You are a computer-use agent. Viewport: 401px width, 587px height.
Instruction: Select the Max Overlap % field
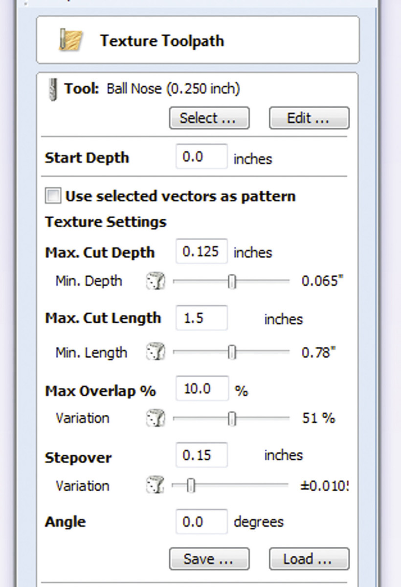pyautogui.click(x=201, y=389)
